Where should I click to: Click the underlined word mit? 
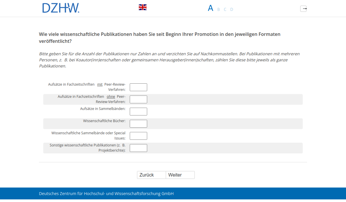click(100, 84)
